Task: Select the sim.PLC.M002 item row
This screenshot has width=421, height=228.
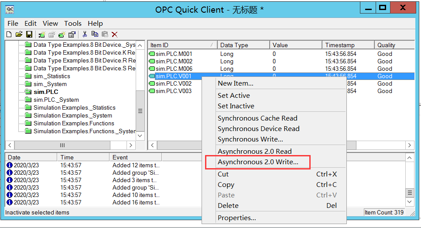Action: (x=174, y=62)
